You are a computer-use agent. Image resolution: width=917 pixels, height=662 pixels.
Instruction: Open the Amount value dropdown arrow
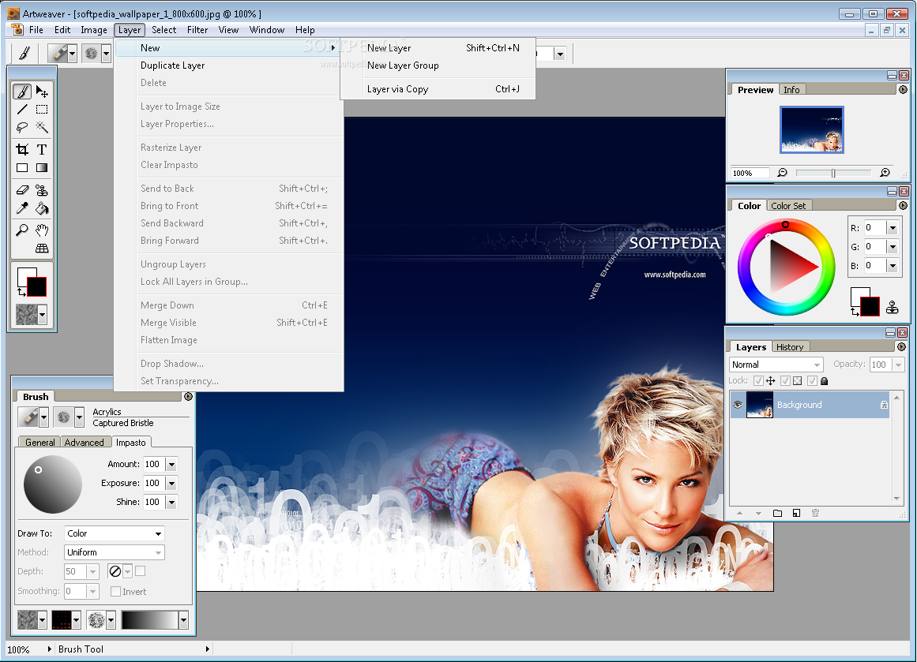pos(171,465)
